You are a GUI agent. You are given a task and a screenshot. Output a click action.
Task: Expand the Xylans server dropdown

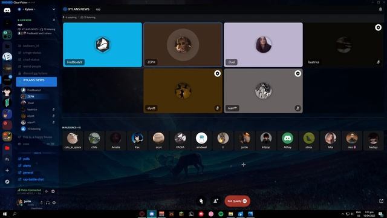pos(54,9)
